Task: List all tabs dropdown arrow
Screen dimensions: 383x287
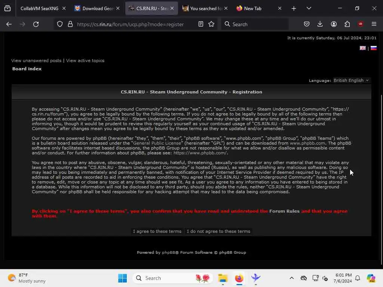Action: click(x=309, y=8)
